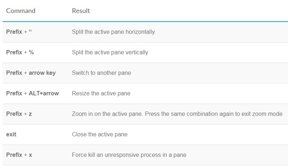Click 'Split the active pane vertically' text

(110, 52)
